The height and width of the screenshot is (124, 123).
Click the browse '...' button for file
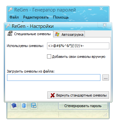pos(106,77)
